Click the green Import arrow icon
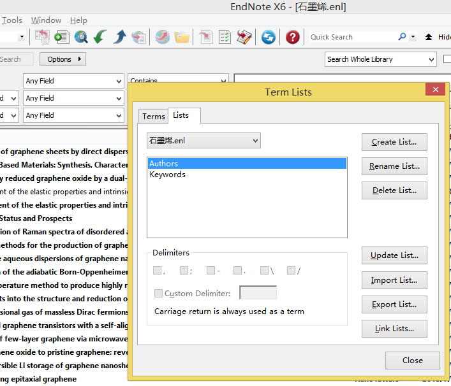This screenshot has height=386, width=451. pyautogui.click(x=100, y=37)
